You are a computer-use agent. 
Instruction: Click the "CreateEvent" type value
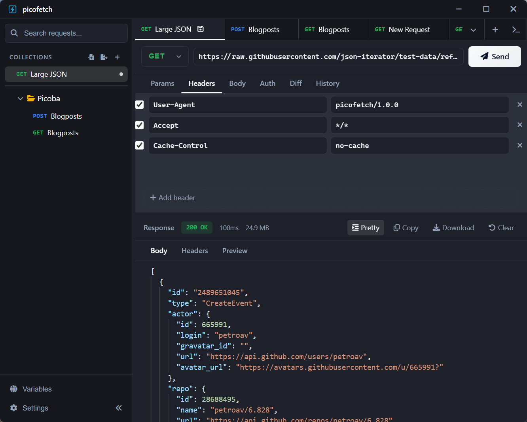point(229,303)
